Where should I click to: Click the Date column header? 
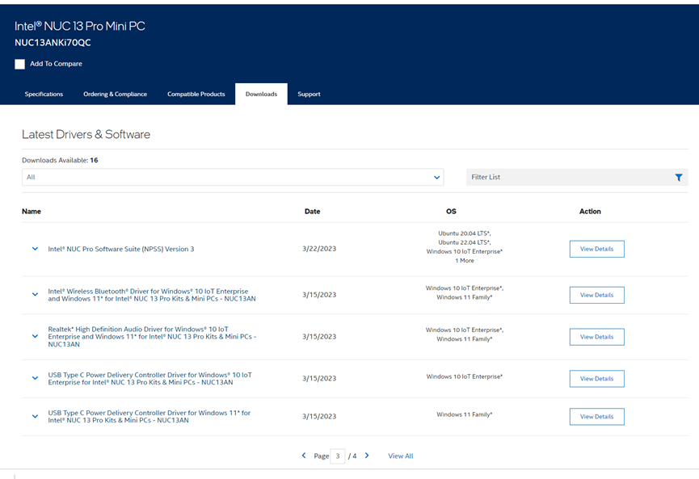point(313,211)
